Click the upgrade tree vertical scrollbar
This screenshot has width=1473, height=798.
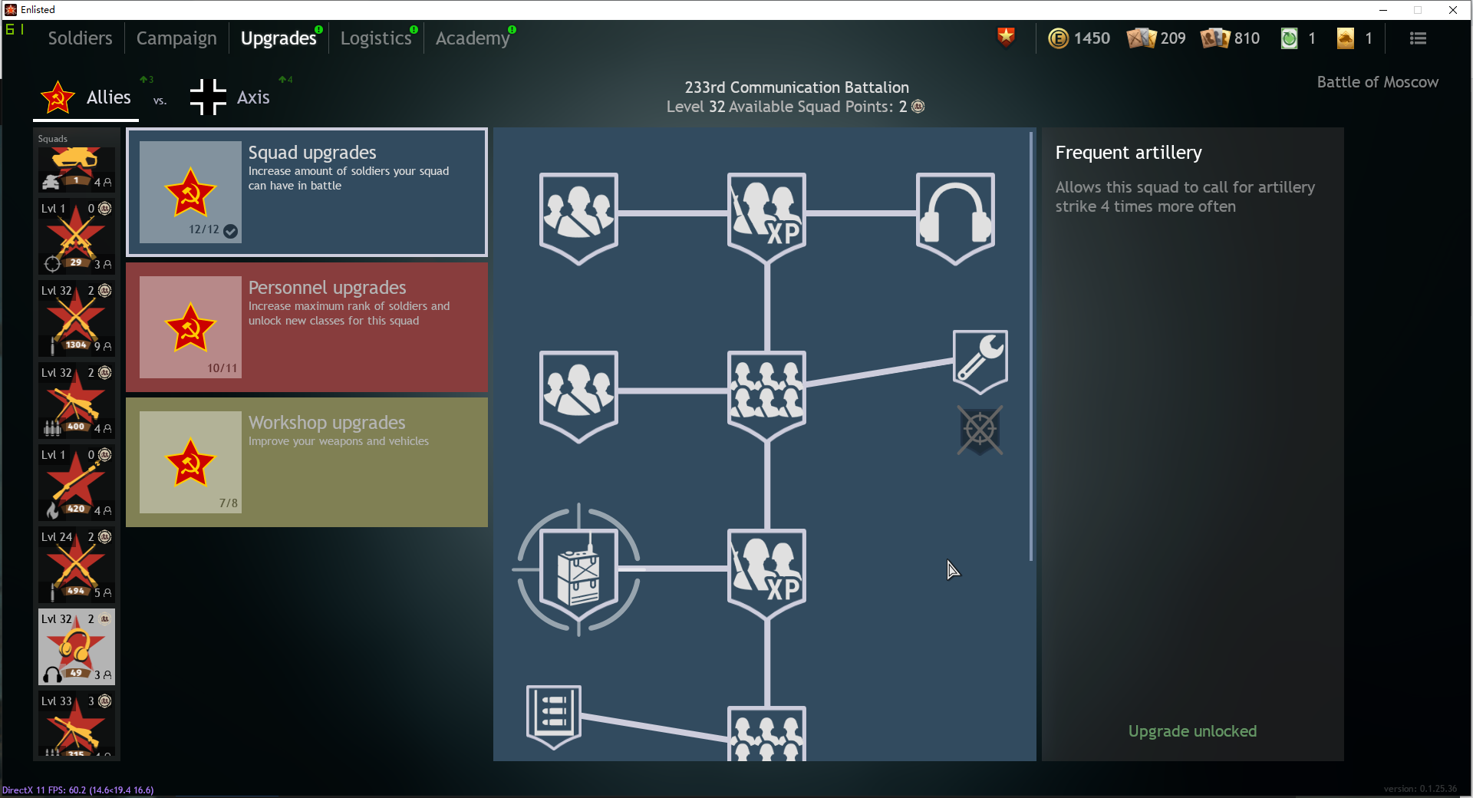[1030, 345]
